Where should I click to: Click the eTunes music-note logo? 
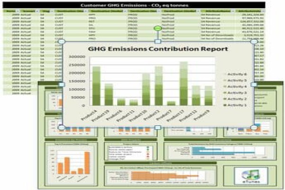(x=251, y=176)
